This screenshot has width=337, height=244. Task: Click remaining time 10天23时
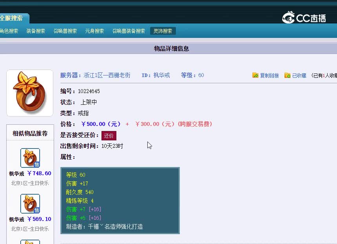[112, 146]
